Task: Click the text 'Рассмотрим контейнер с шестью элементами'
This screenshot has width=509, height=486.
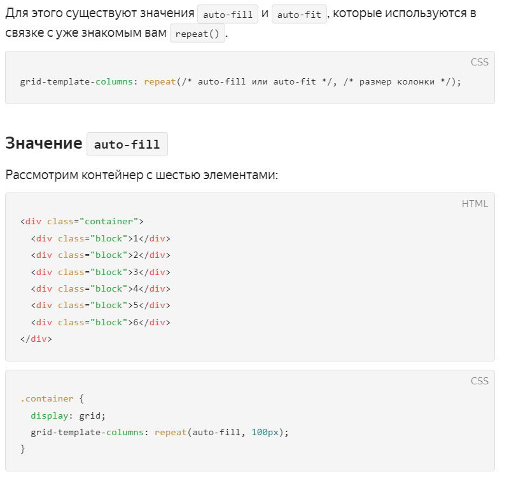Action: tap(141, 175)
